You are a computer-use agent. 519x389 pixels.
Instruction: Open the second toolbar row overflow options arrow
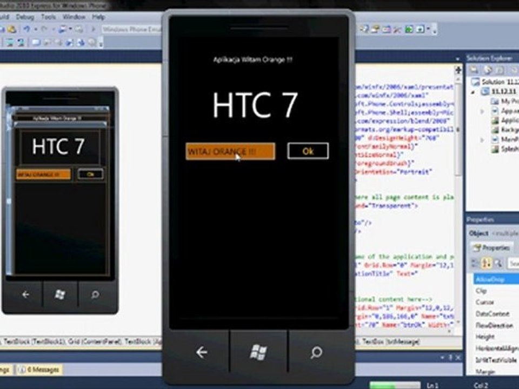pyautogui.click(x=101, y=43)
